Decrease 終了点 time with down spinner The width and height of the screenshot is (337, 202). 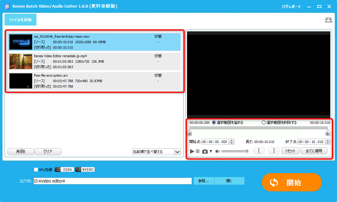(x=328, y=143)
